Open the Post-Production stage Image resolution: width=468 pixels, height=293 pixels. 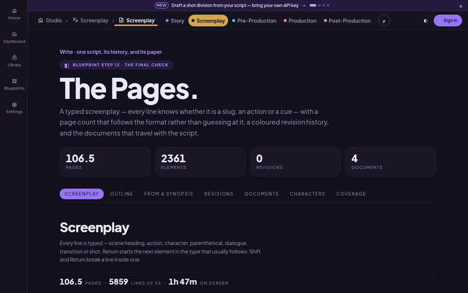coord(347,21)
